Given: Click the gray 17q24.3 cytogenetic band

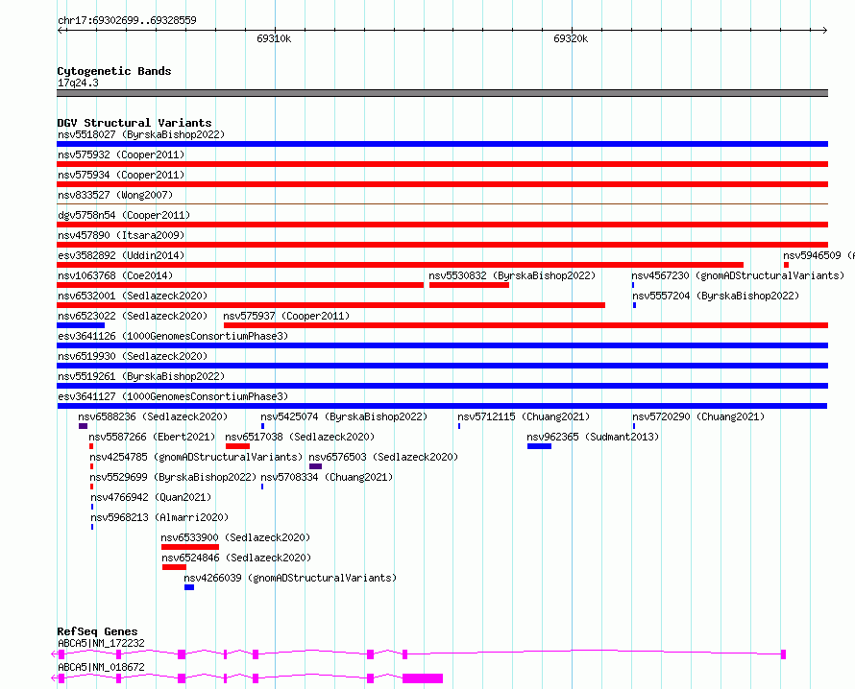Looking at the screenshot, I should tap(442, 93).
